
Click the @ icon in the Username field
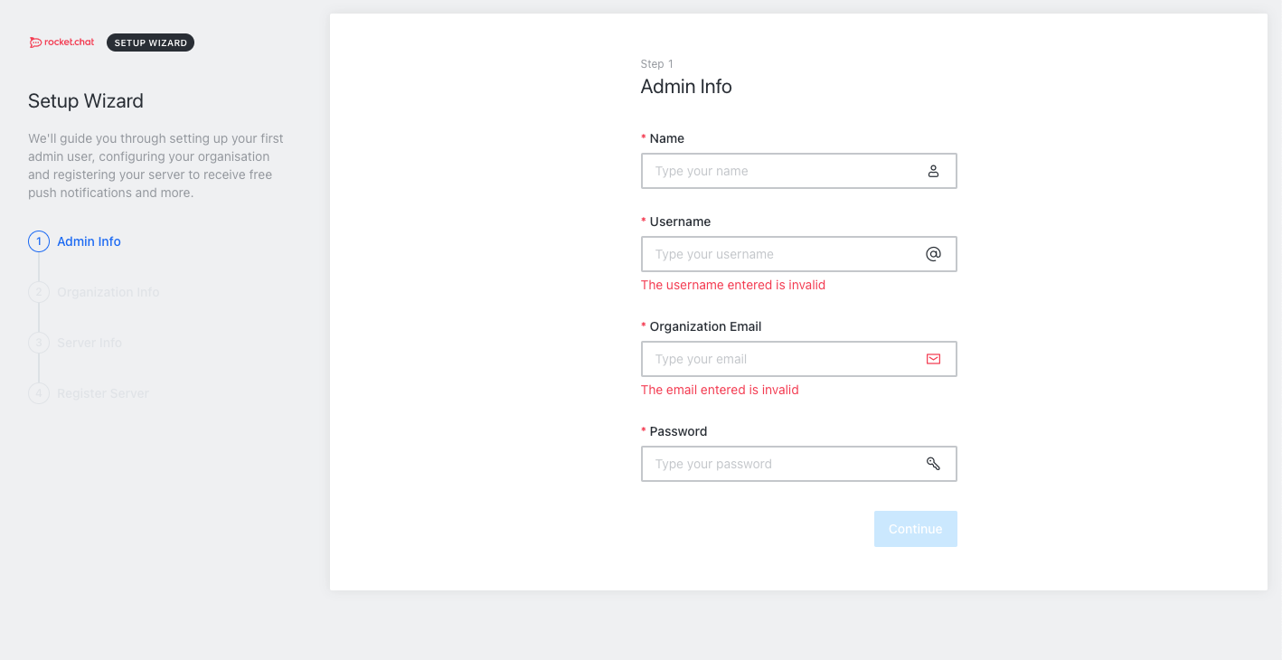933,254
